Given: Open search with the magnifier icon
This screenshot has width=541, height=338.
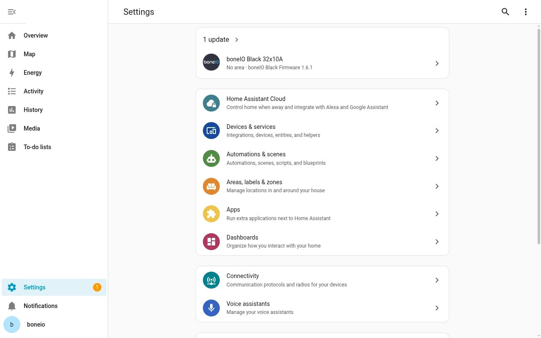Looking at the screenshot, I should (x=505, y=12).
